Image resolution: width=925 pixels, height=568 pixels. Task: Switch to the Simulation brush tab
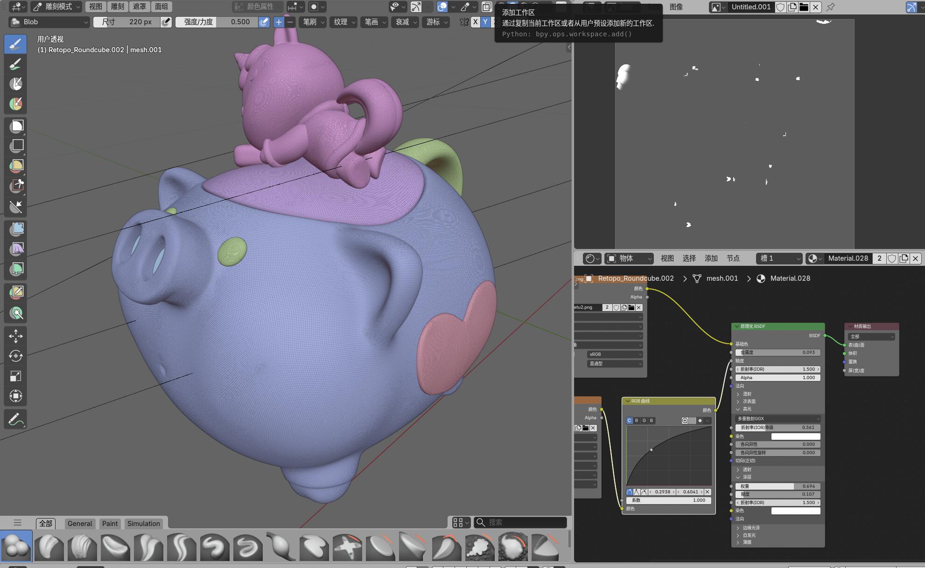coord(143,523)
